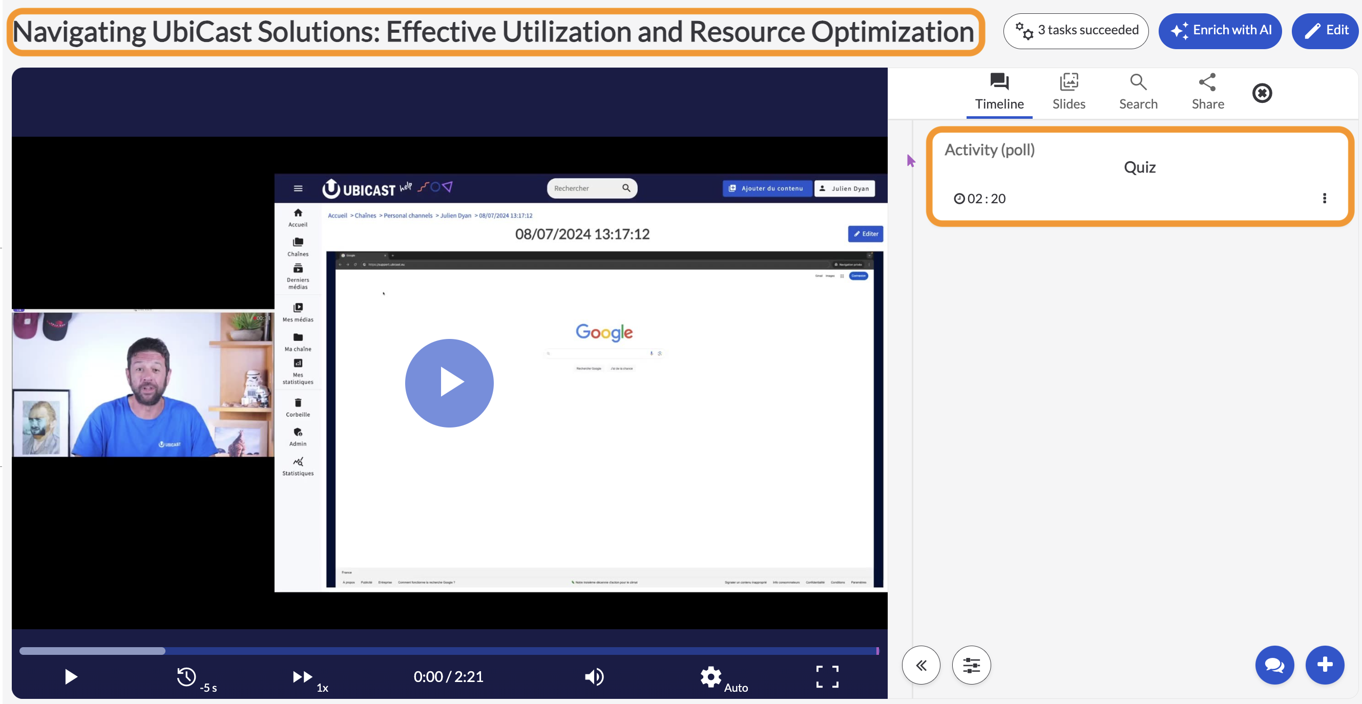Open the comments chat bubble button
The height and width of the screenshot is (704, 1362).
click(x=1274, y=665)
